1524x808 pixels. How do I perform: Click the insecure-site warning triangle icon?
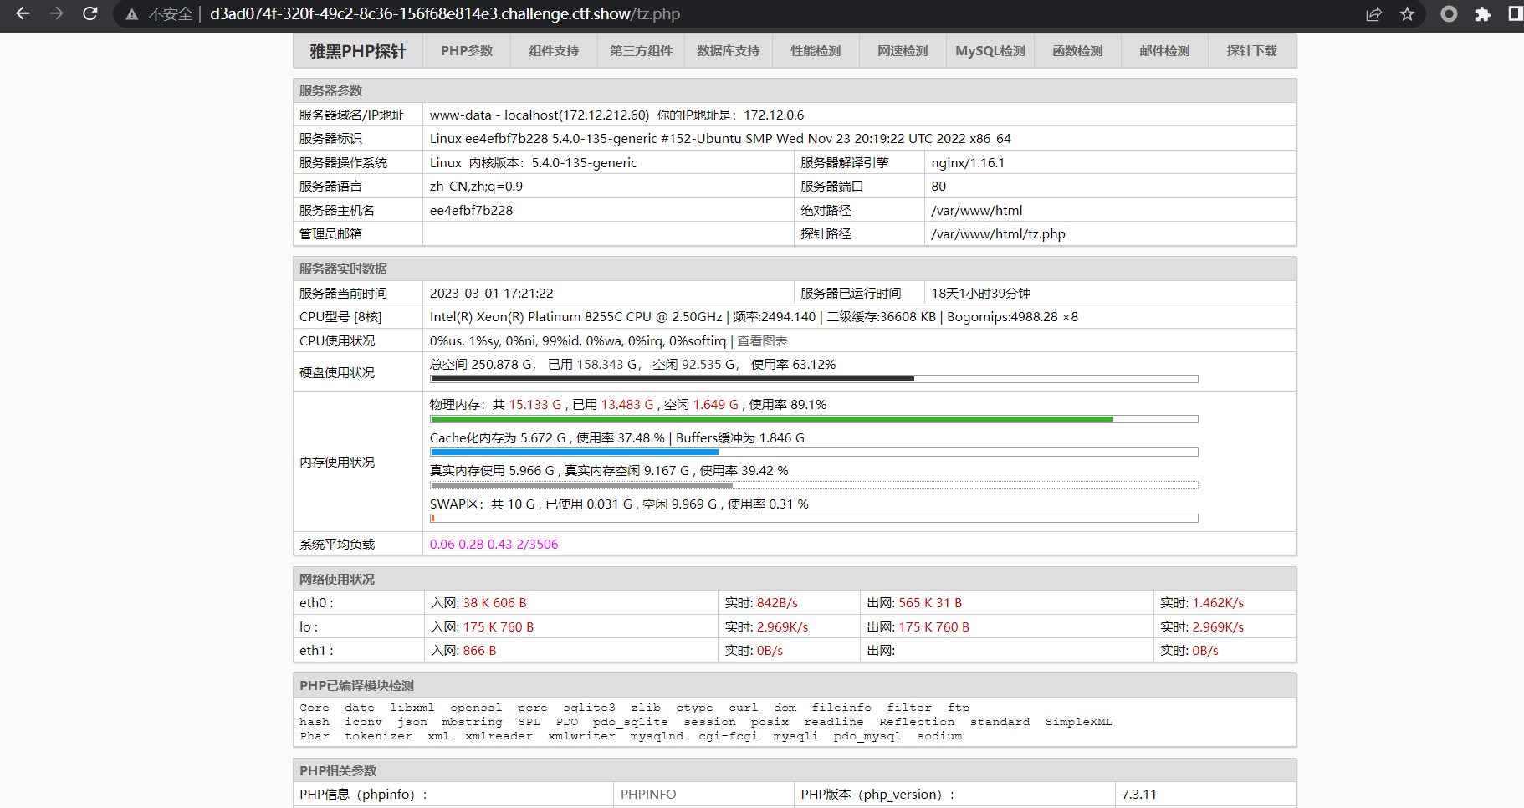tap(132, 14)
